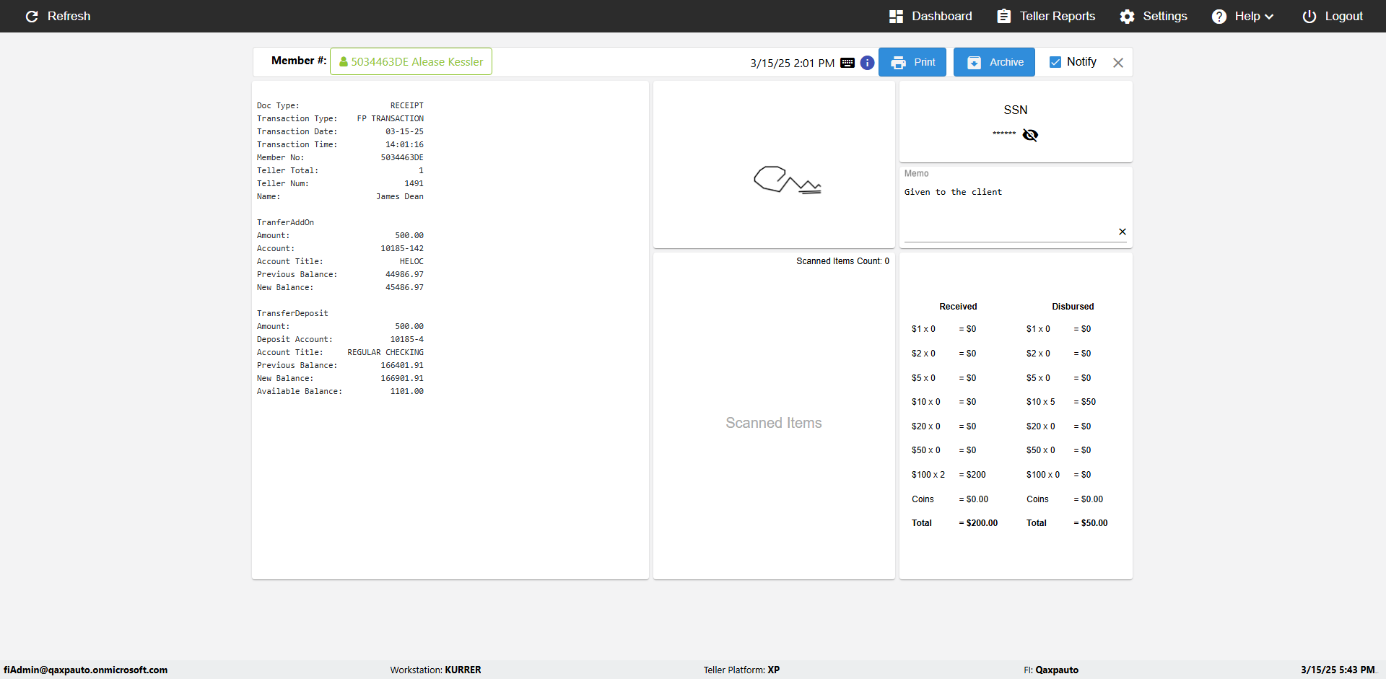1386x679 pixels.
Task: Click 'FP TRANSACTION' in the receipt
Action: click(x=391, y=118)
